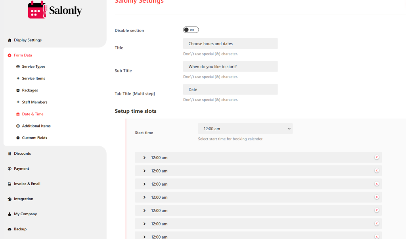This screenshot has width=406, height=239.
Task: Click the person icon beside My Company
Action: coord(10,214)
